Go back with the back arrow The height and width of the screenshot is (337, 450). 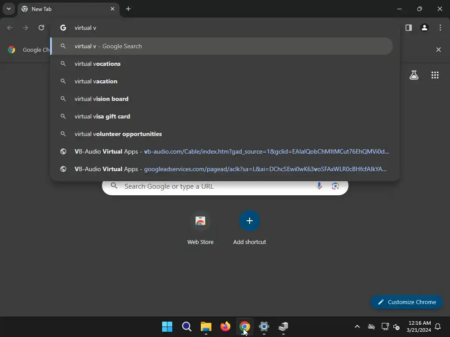pos(10,28)
